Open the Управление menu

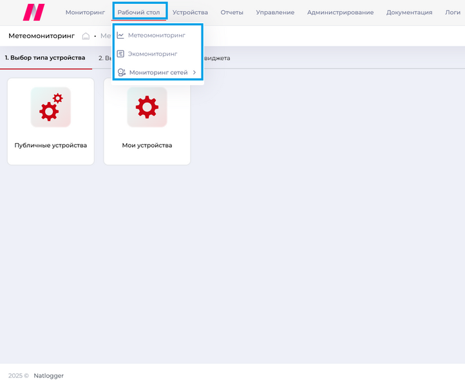pos(275,12)
